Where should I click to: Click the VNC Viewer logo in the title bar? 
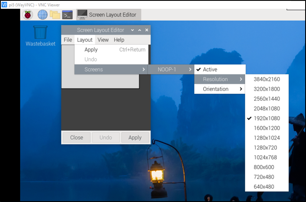point(4,5)
